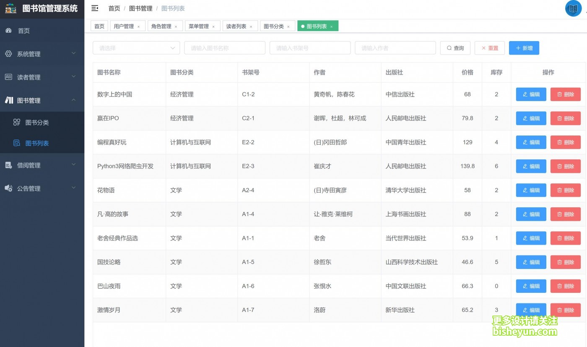
Task: Switch to the 读者列表 tab
Action: point(236,26)
